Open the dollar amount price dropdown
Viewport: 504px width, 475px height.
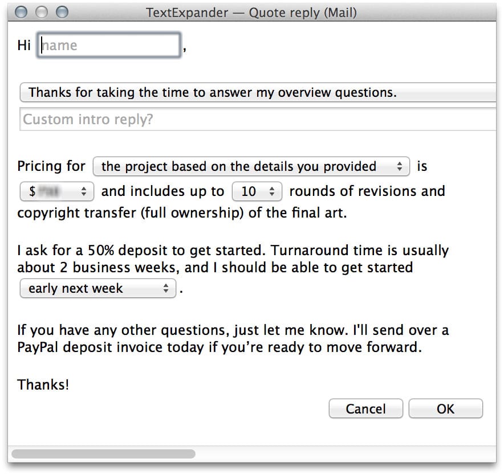(57, 191)
